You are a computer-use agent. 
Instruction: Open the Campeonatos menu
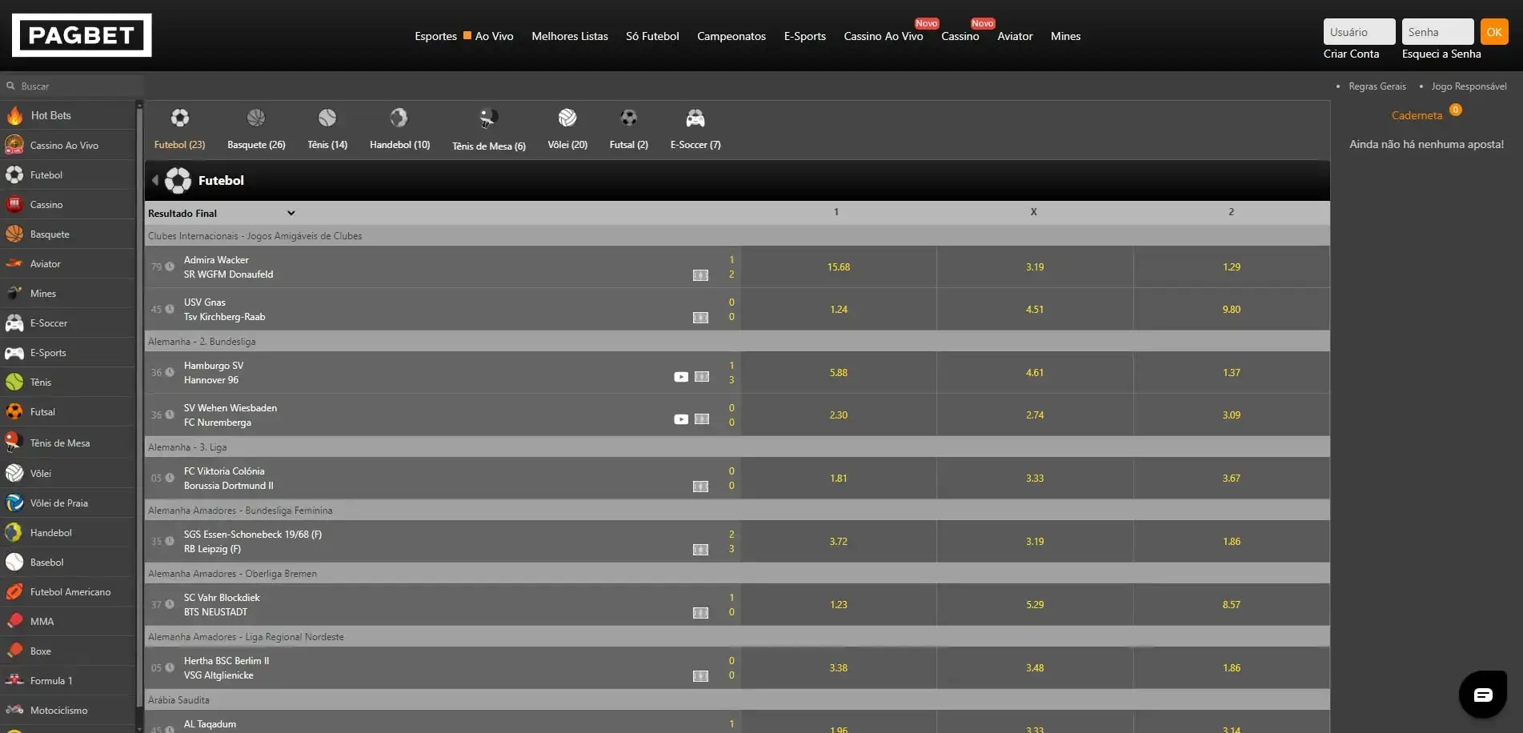click(x=731, y=36)
